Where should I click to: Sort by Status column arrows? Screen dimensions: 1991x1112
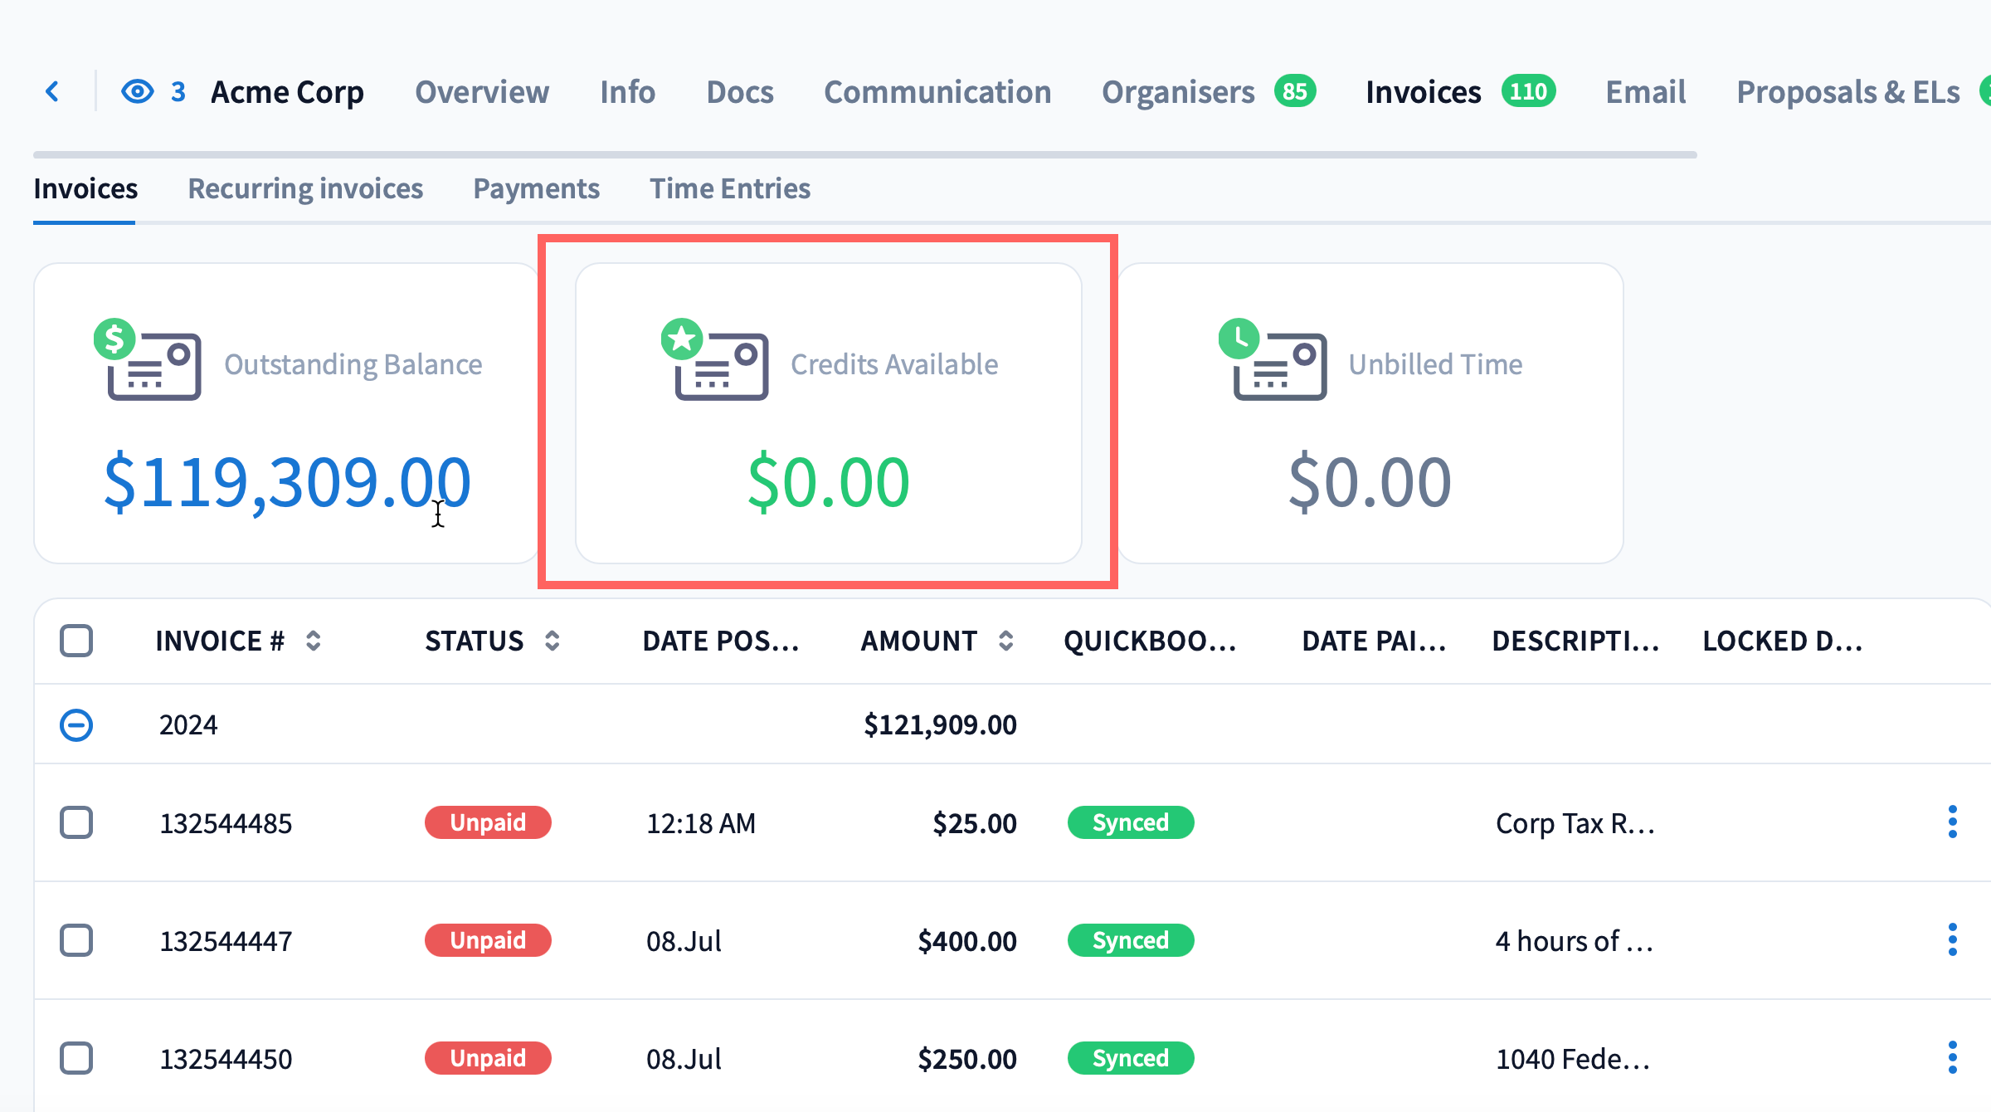pos(552,641)
